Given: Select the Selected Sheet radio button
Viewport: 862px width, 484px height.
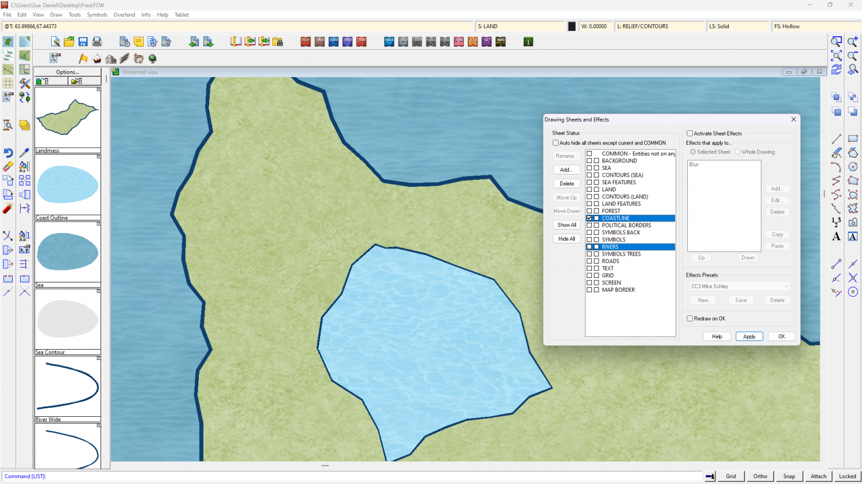Looking at the screenshot, I should pos(693,152).
